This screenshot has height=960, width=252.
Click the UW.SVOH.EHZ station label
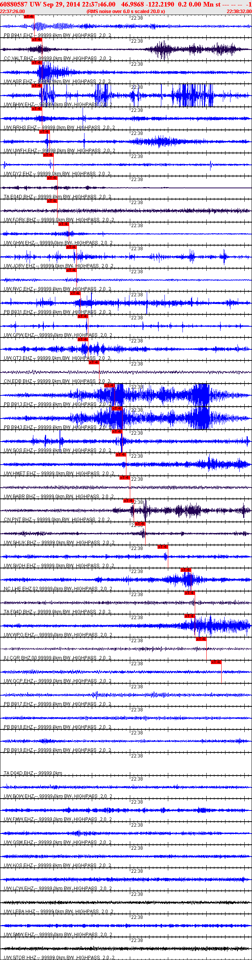(x=20, y=566)
